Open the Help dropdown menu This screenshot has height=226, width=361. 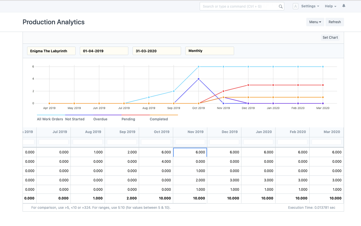pyautogui.click(x=330, y=6)
